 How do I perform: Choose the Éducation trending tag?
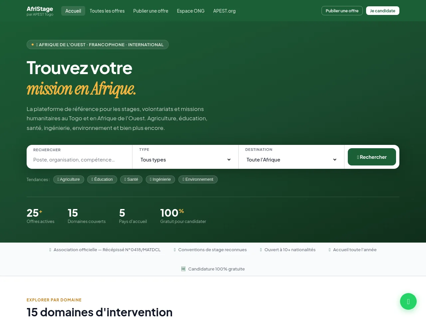102,179
